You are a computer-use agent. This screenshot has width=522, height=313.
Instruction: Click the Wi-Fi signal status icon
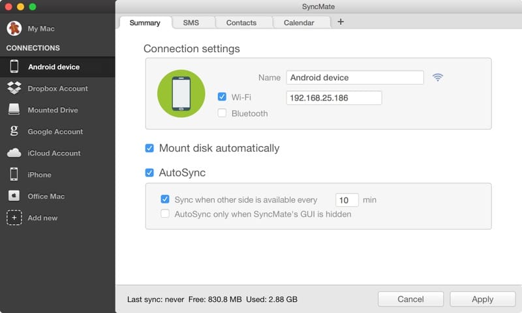437,78
